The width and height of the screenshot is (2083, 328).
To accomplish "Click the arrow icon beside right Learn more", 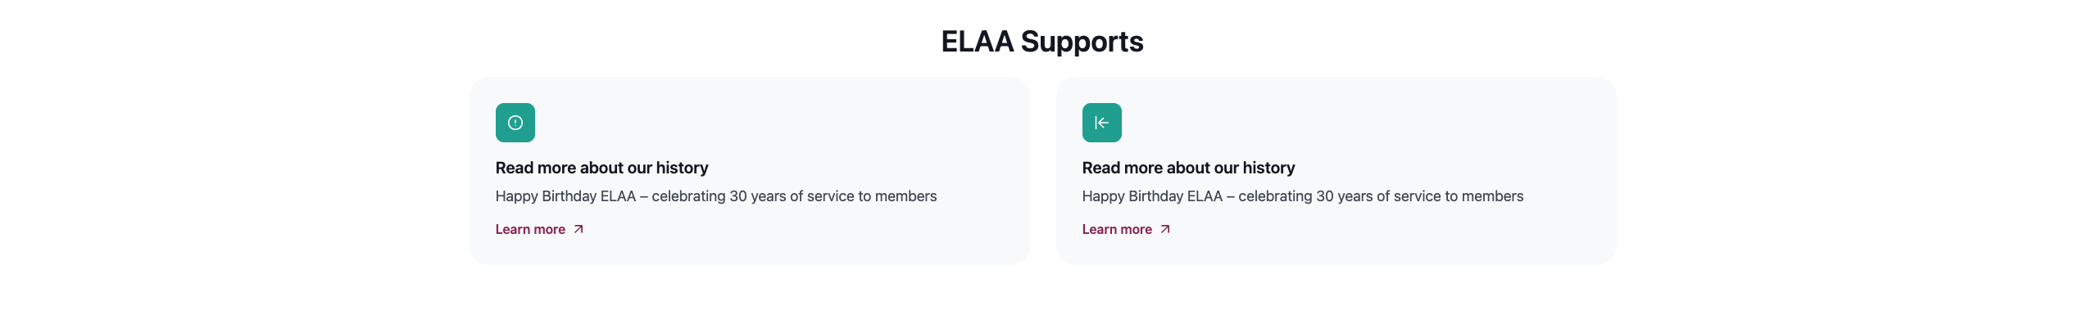I will pos(1165,229).
